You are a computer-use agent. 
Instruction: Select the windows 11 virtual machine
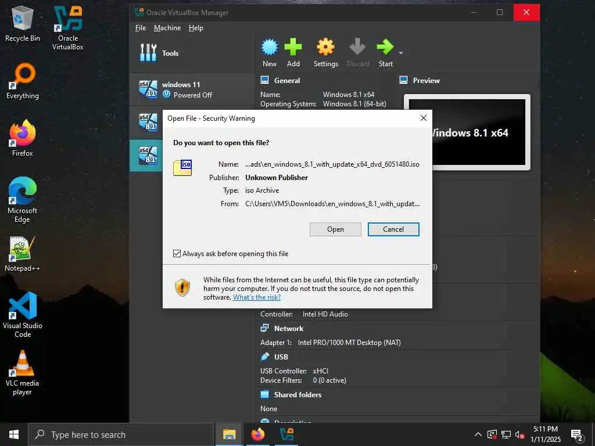[192, 89]
